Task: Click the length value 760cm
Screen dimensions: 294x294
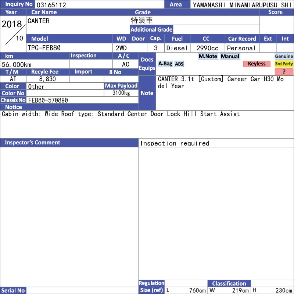Action: (197, 290)
